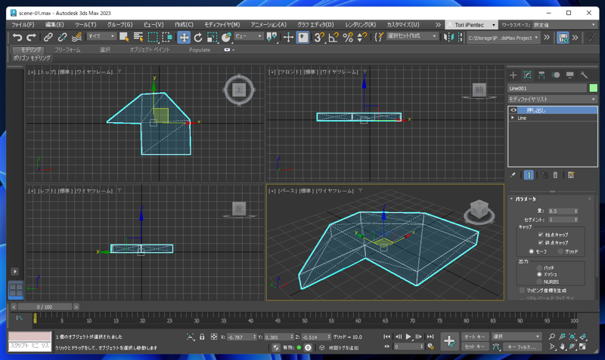The height and width of the screenshot is (360, 605).
Task: Open the モディファイヤ(M) menu
Action: point(222,25)
